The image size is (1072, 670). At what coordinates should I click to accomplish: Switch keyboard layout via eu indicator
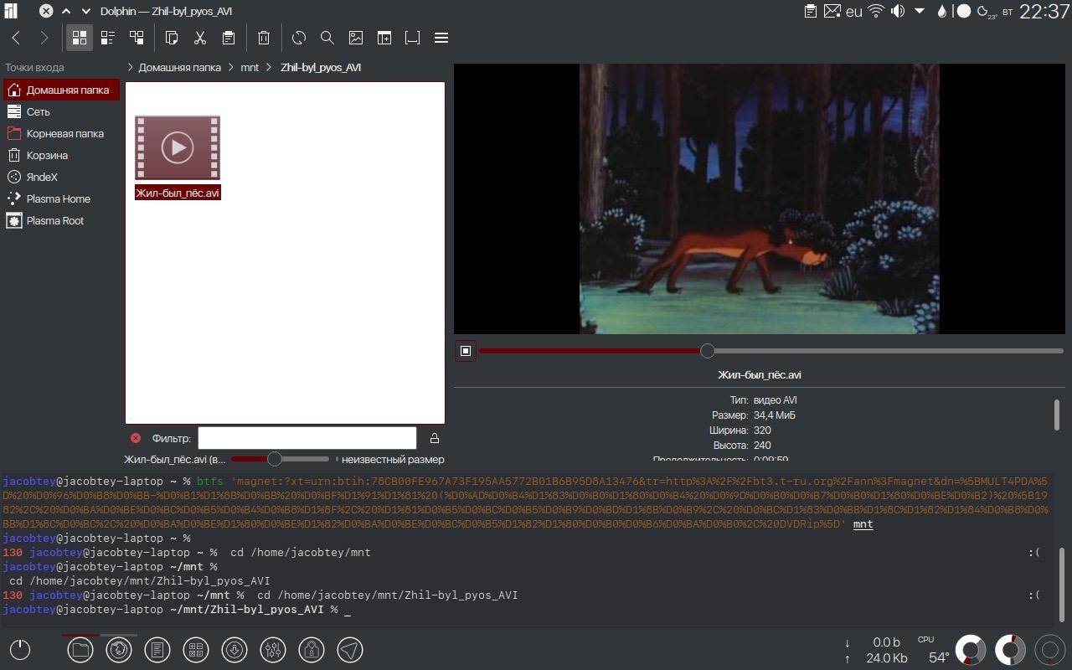click(854, 12)
